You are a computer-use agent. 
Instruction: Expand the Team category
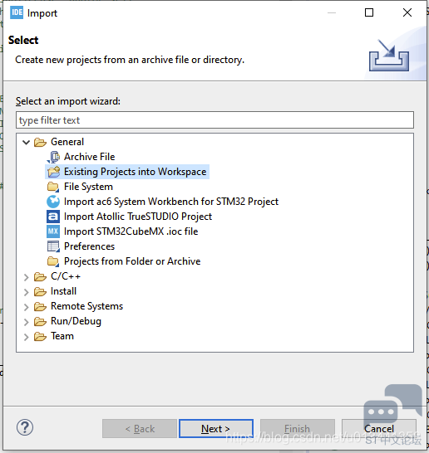(x=26, y=337)
